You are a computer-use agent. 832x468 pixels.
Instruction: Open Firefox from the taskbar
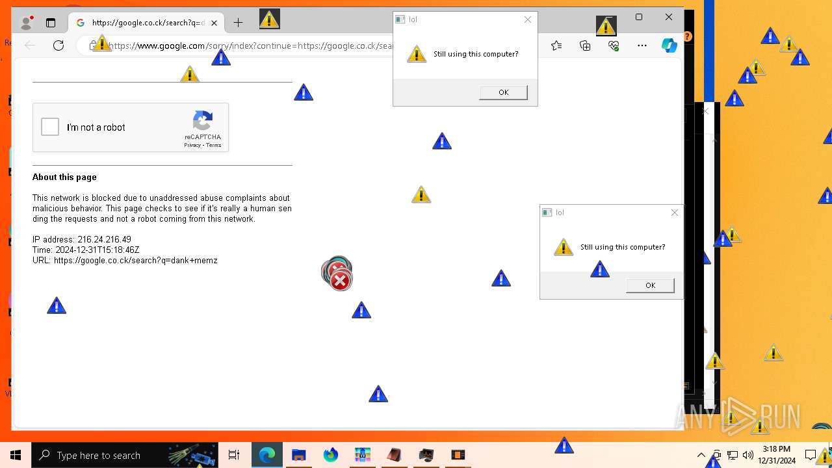click(331, 455)
